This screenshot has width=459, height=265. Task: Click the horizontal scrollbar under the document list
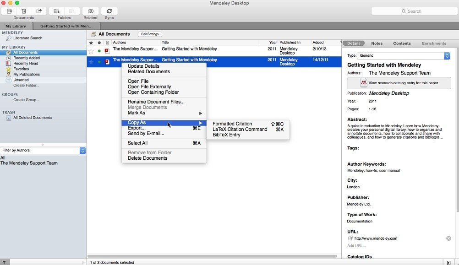tap(212, 256)
